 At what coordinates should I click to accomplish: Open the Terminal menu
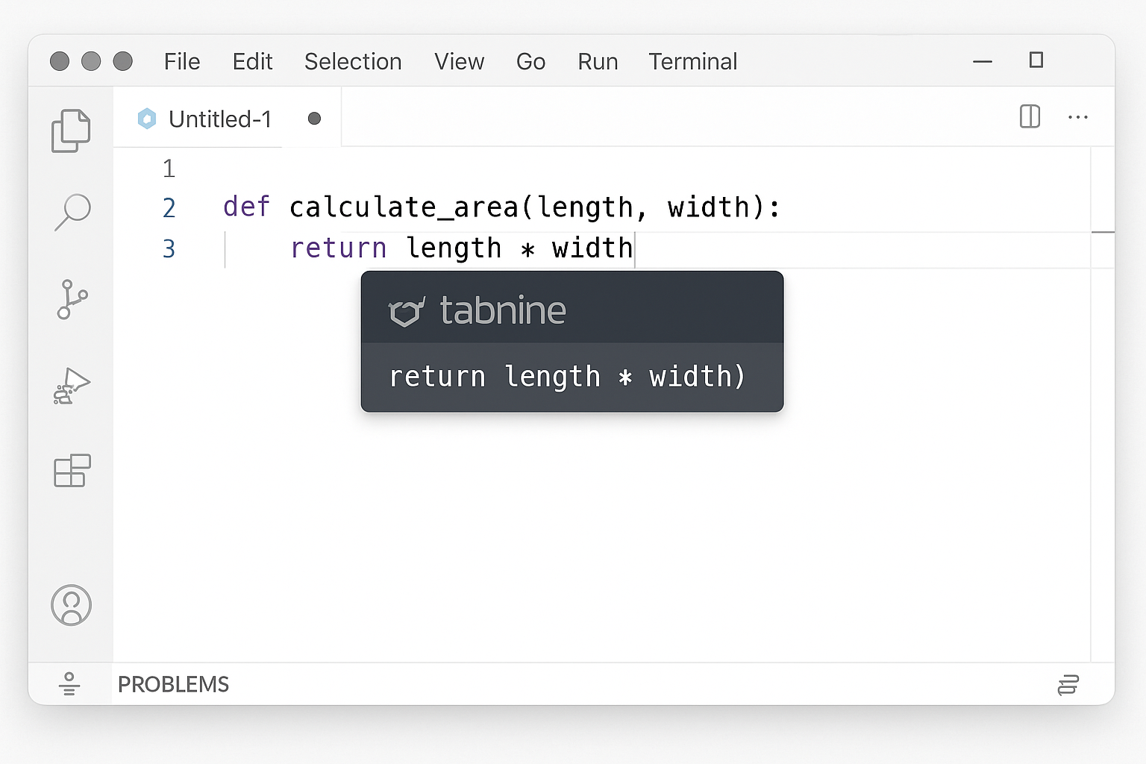pos(692,61)
